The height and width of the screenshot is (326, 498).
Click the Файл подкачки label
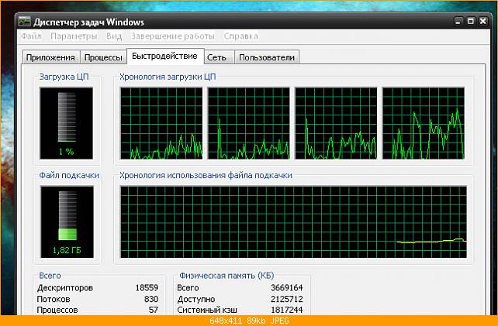(x=69, y=175)
